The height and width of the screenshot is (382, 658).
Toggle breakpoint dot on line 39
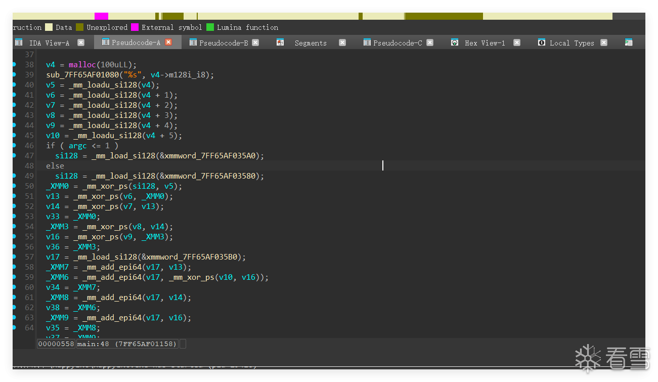(x=14, y=74)
